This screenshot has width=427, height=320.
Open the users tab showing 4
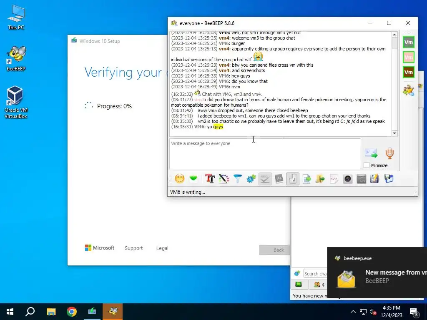pos(319,285)
